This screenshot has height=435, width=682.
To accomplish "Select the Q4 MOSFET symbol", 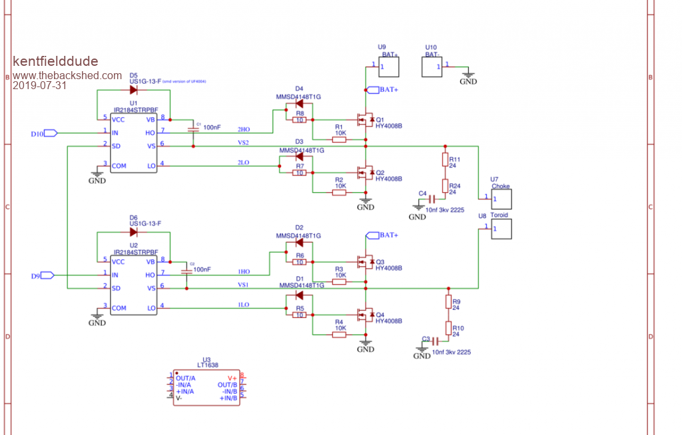I will tap(365, 315).
